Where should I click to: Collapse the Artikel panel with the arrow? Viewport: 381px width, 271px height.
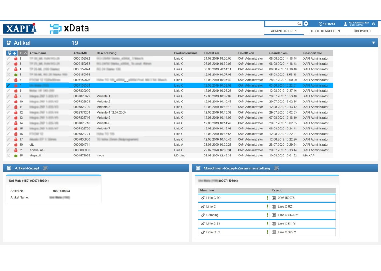tap(374, 43)
